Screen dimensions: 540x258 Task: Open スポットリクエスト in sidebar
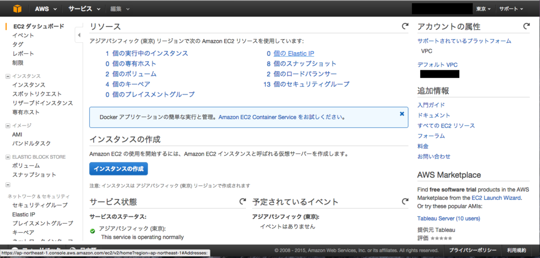tap(37, 94)
